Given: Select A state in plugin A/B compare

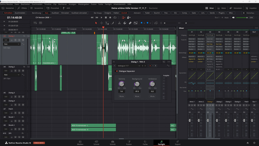Looking at the screenshot, I should click(150, 66).
